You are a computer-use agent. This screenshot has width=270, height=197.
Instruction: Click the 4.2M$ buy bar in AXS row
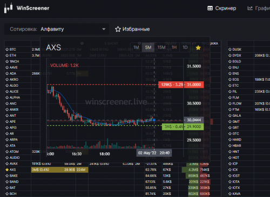[190, 170]
